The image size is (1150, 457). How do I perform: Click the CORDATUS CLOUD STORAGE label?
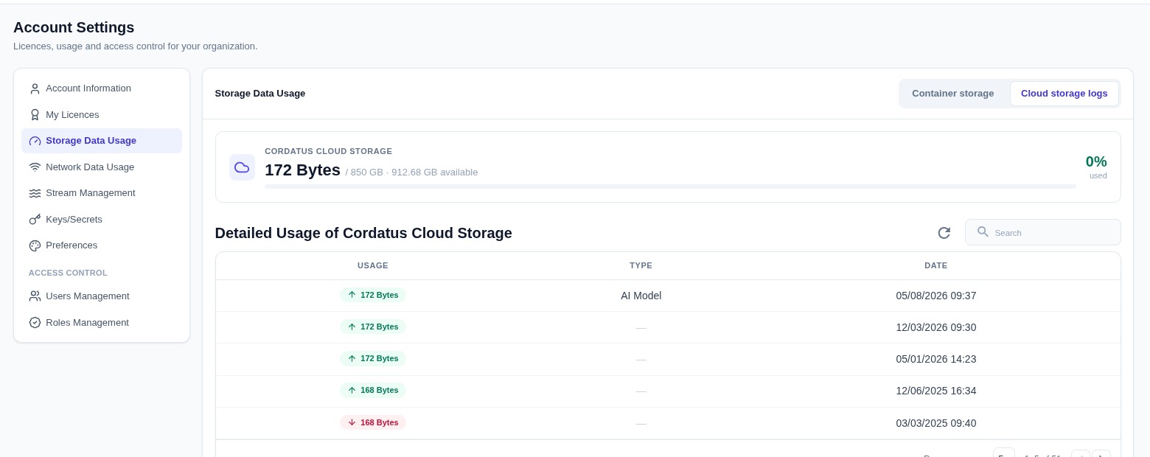point(328,151)
